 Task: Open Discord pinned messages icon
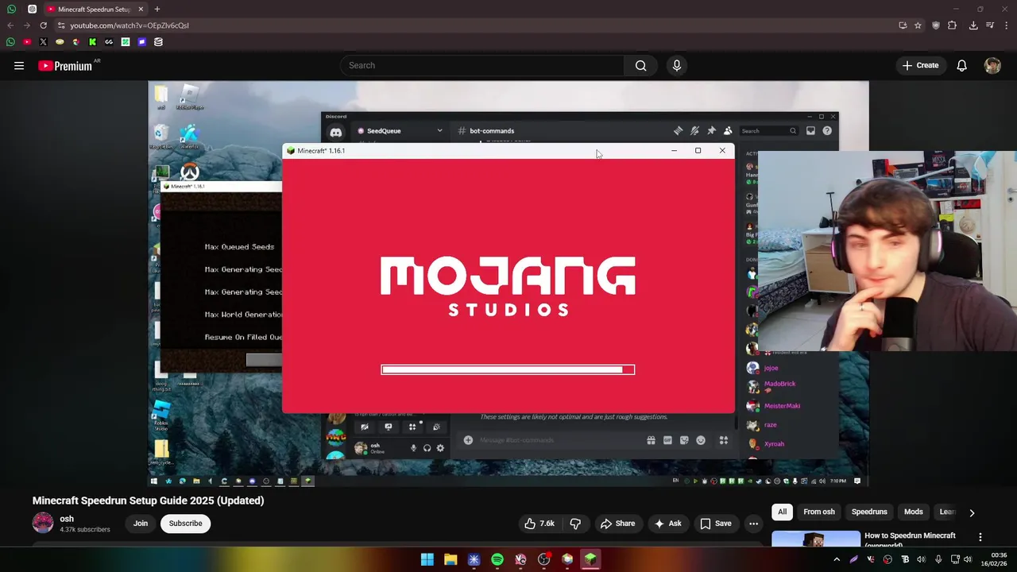pyautogui.click(x=711, y=131)
